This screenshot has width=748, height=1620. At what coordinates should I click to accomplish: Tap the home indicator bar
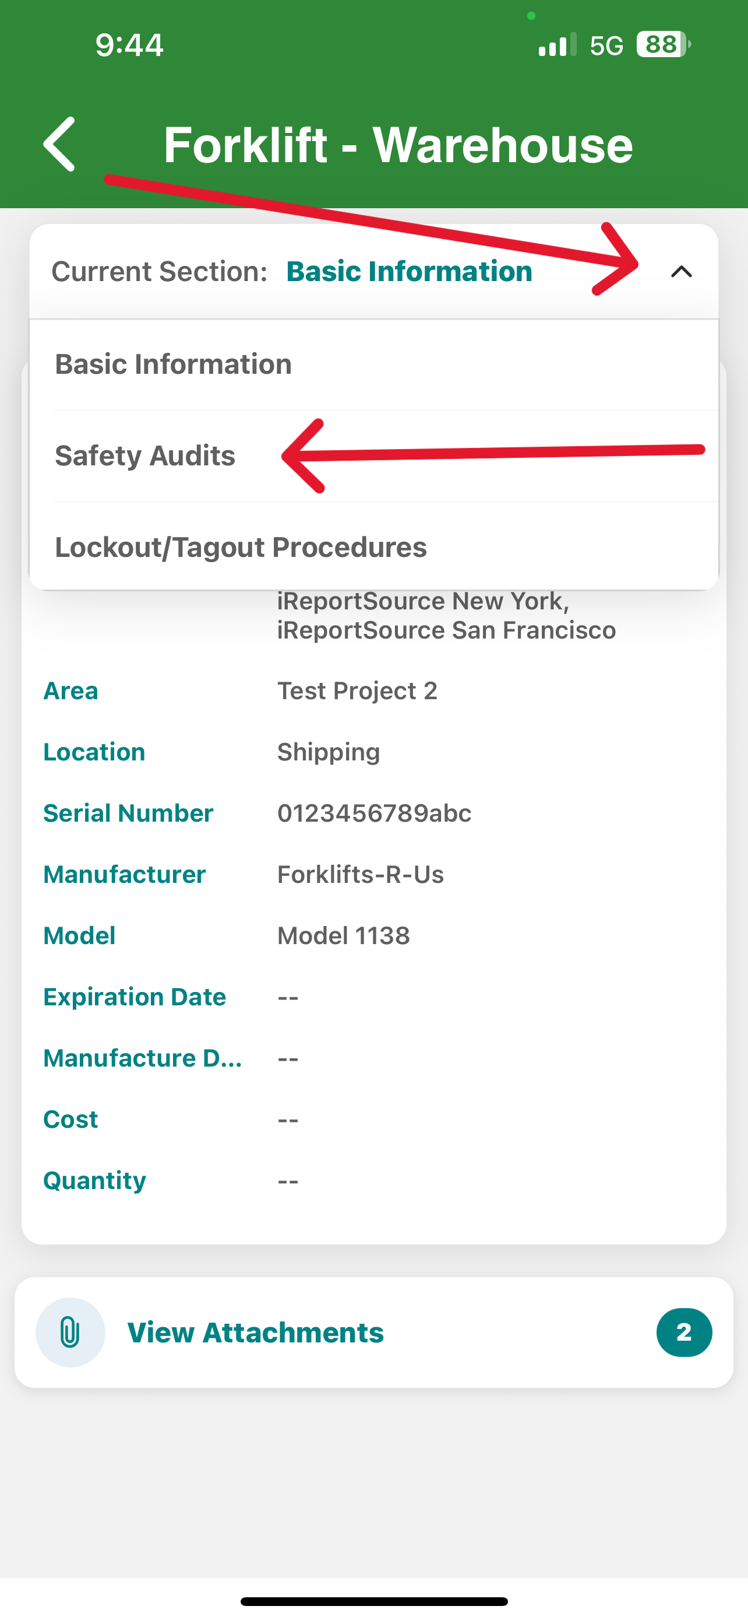[373, 1601]
